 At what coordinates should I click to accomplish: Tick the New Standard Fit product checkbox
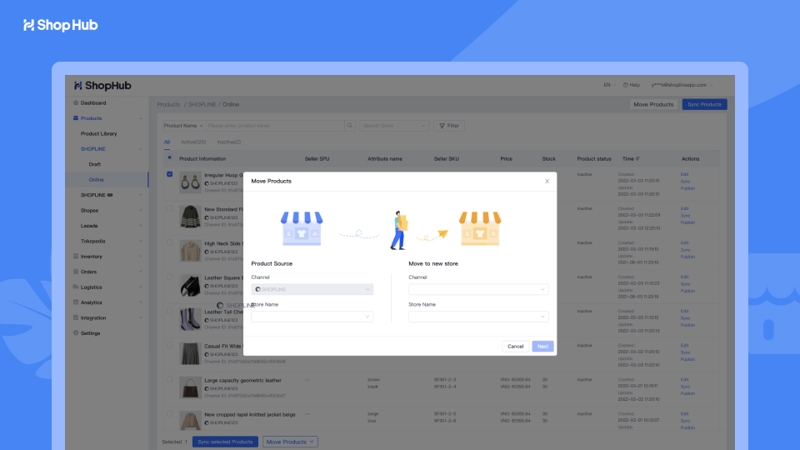(x=170, y=208)
